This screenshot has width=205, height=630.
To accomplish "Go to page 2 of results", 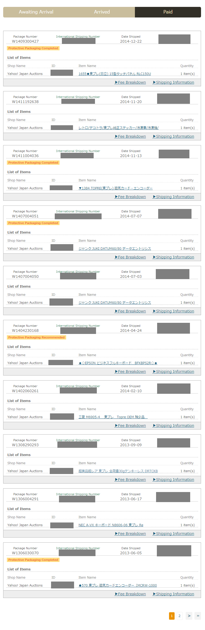I will point(179,616).
